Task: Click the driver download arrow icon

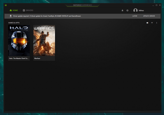Action: pyautogui.click(x=11, y=16)
